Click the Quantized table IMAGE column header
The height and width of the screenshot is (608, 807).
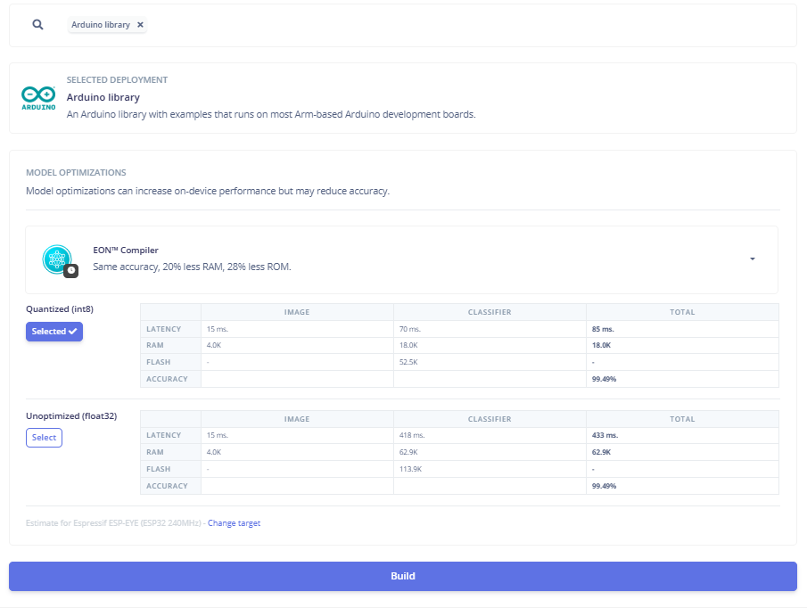click(297, 312)
